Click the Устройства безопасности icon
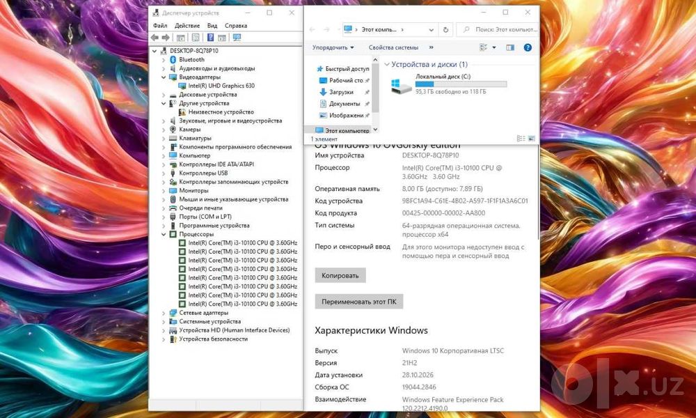696x418 pixels. 173,339
